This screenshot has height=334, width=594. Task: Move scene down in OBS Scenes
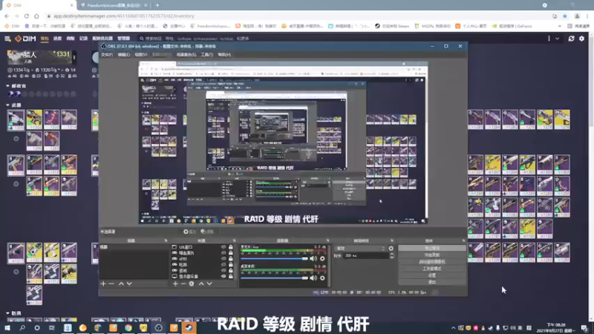129,284
